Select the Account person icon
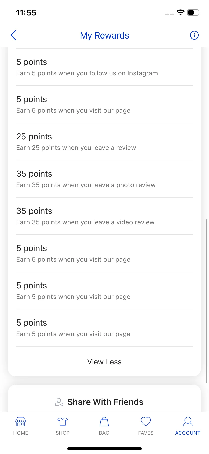The height and width of the screenshot is (454, 209). pos(188,422)
